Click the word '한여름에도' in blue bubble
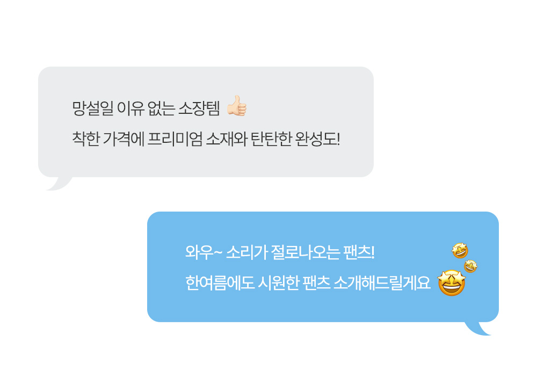Image resolution: width=537 pixels, height=392 pixels. point(220,283)
